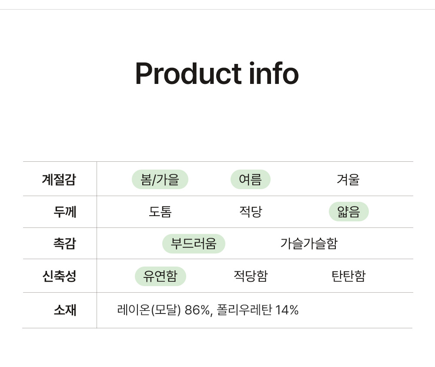Select the 봄/가을 season pill
Viewport: 435px width, 367px height.
(x=160, y=180)
